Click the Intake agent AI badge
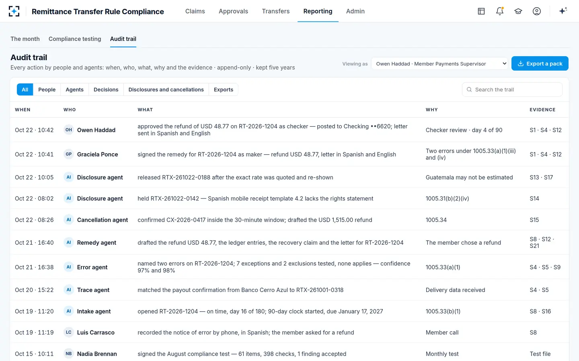The image size is (579, 361). pyautogui.click(x=69, y=311)
